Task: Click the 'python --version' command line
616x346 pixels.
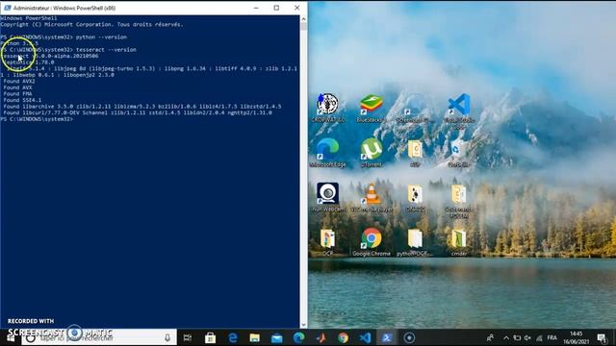Action: click(x=64, y=37)
